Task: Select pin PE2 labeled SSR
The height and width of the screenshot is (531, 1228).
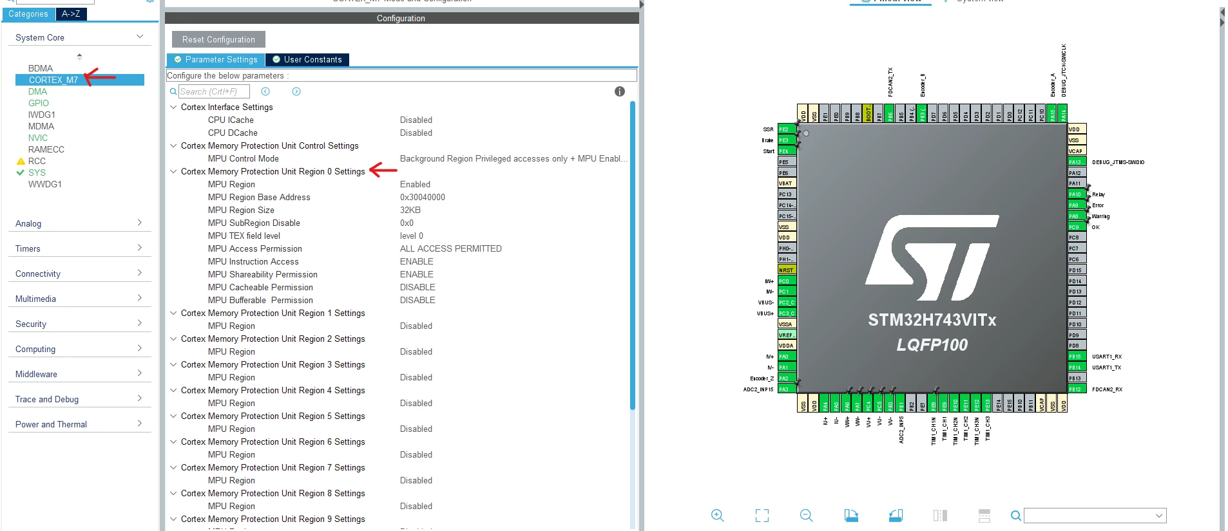Action: (787, 129)
